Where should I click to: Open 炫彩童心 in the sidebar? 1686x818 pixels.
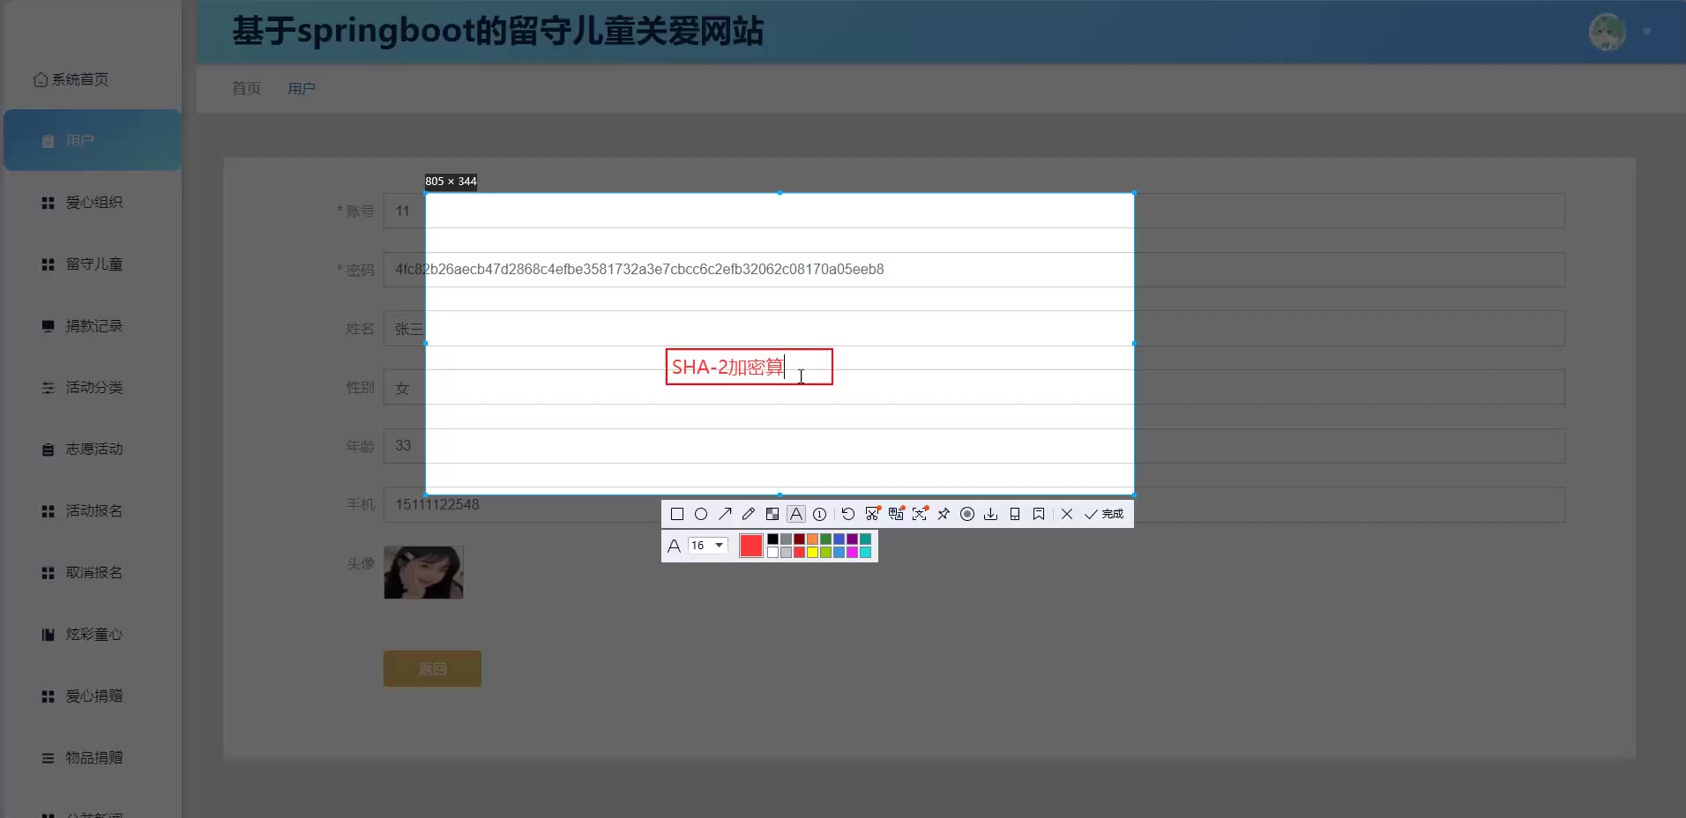93,635
